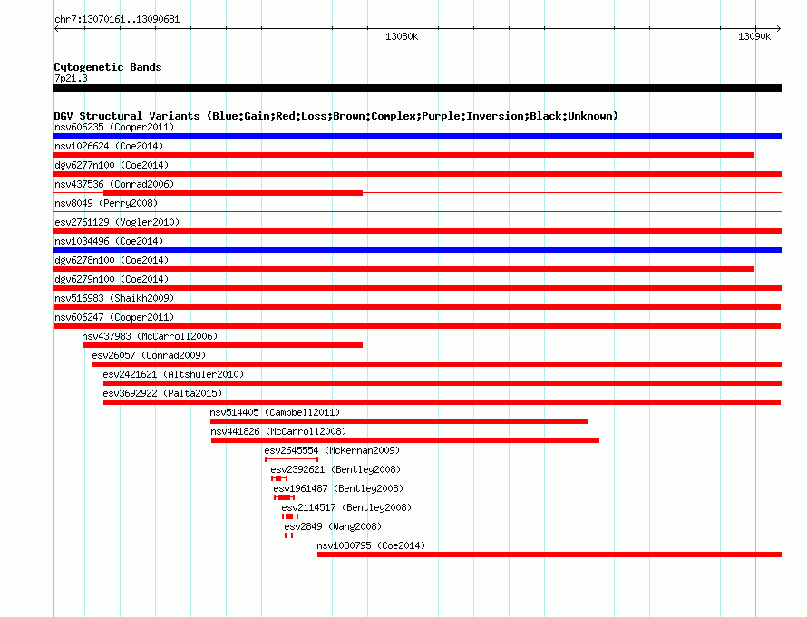Click the esv26057 red loss bar

pyautogui.click(x=437, y=364)
